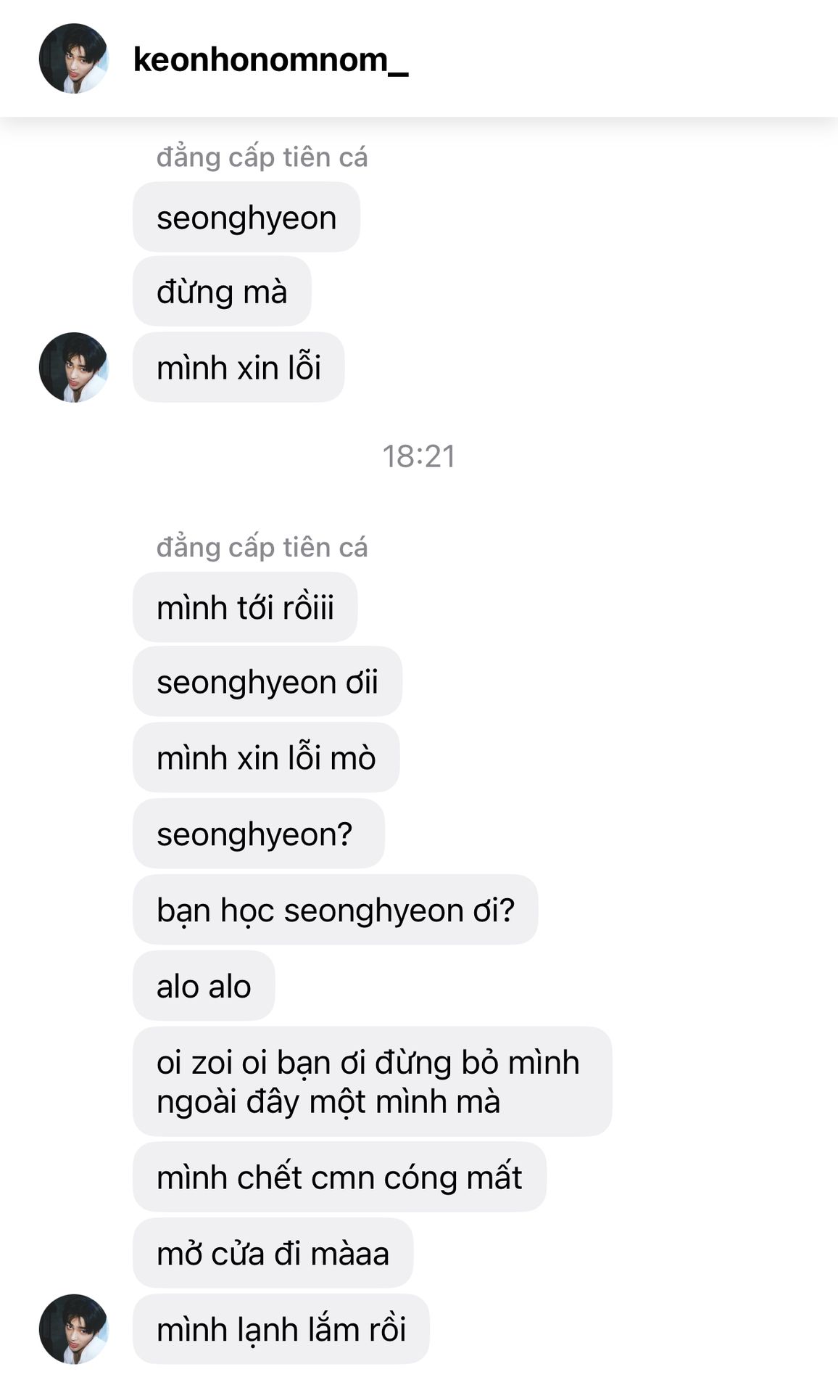Tap avatar beside "mình lạnh lắm rồi"
This screenshot has height=1393, width=838.
[x=73, y=1328]
